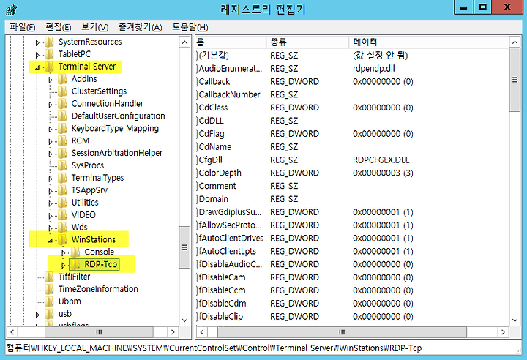Click the Registry Editor title bar icon

coord(12,10)
